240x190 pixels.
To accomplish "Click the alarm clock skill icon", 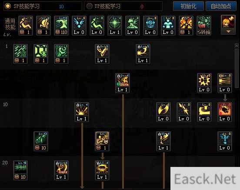I will [102, 141].
